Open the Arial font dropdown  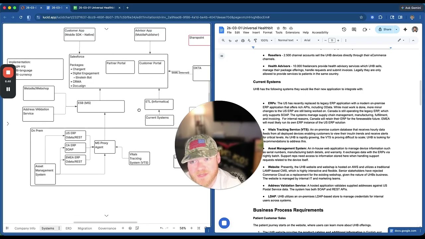click(x=311, y=40)
